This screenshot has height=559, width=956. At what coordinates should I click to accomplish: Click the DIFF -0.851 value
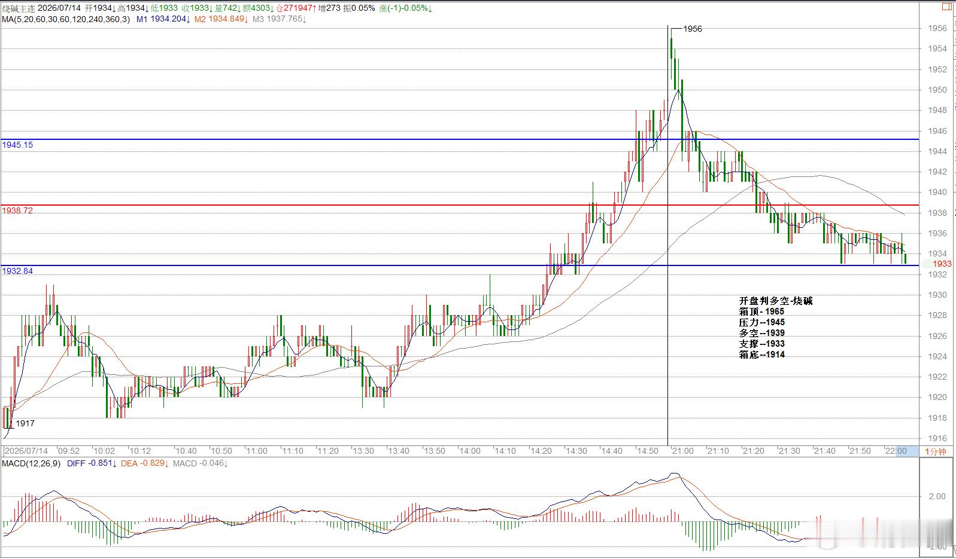click(x=90, y=463)
